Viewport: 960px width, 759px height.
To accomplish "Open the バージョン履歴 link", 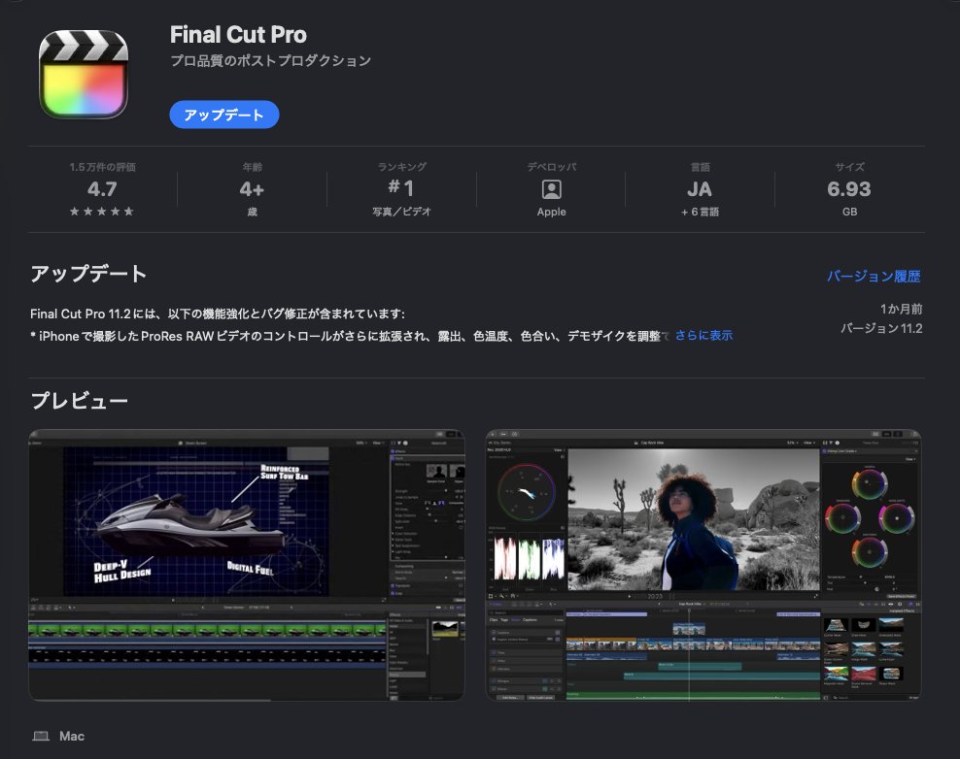I will coord(874,277).
